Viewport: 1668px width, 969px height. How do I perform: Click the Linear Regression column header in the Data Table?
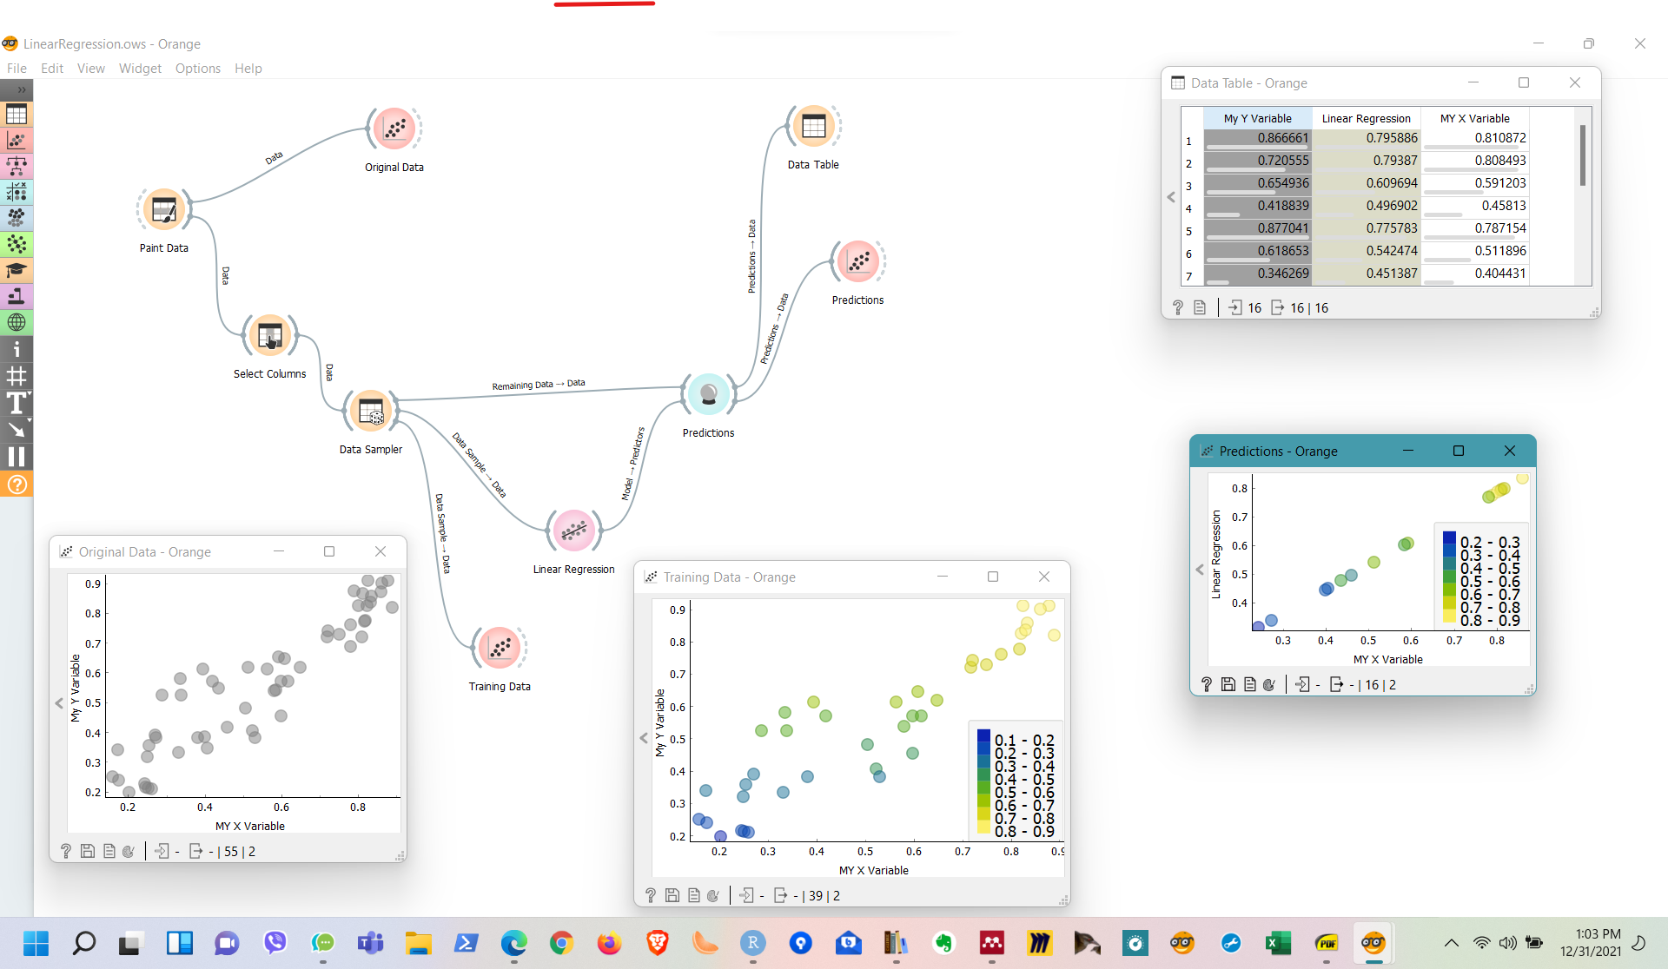[x=1366, y=118]
